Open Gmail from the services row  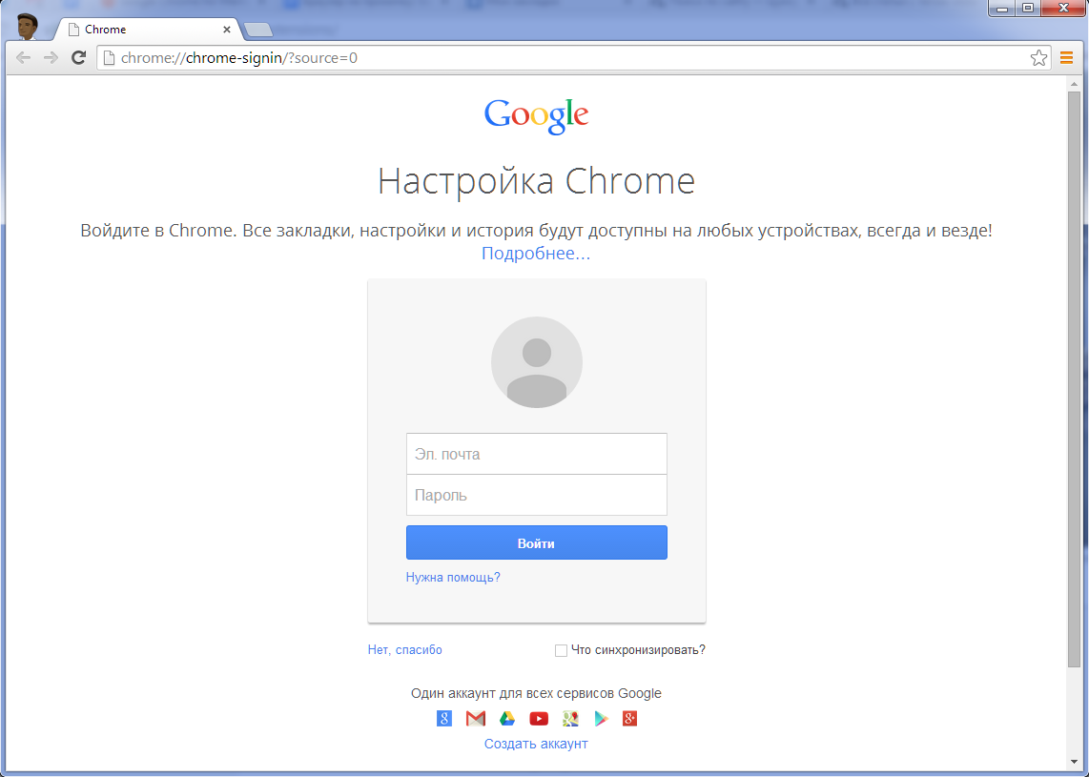click(475, 718)
